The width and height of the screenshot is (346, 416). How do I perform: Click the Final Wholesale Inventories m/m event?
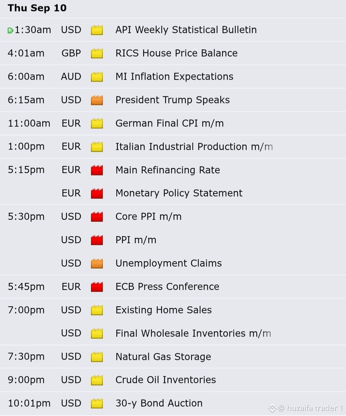(x=193, y=333)
